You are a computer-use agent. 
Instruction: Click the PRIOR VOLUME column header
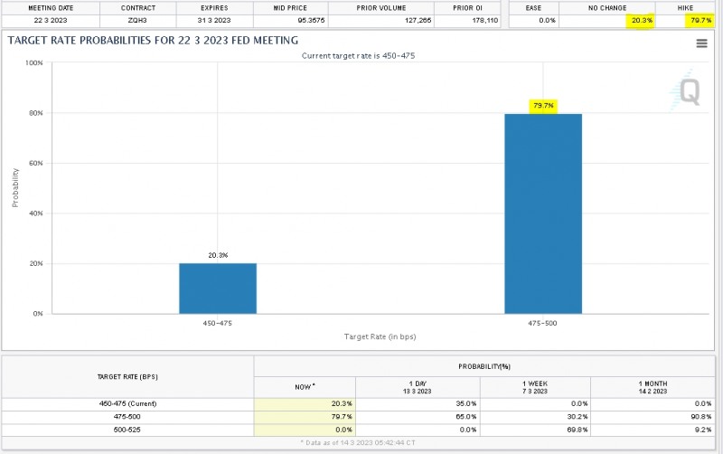(x=380, y=8)
